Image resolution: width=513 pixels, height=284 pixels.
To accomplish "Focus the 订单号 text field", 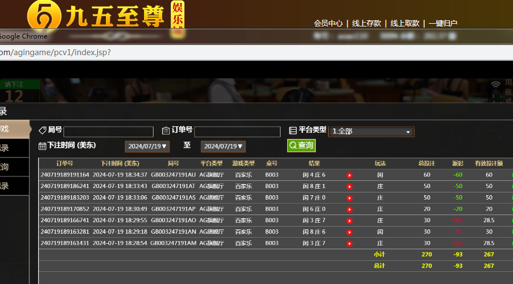I will click(237, 132).
